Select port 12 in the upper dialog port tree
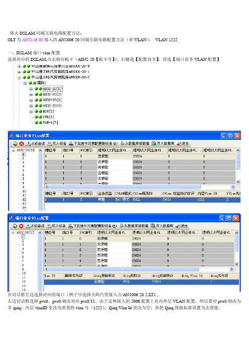 [24, 199]
